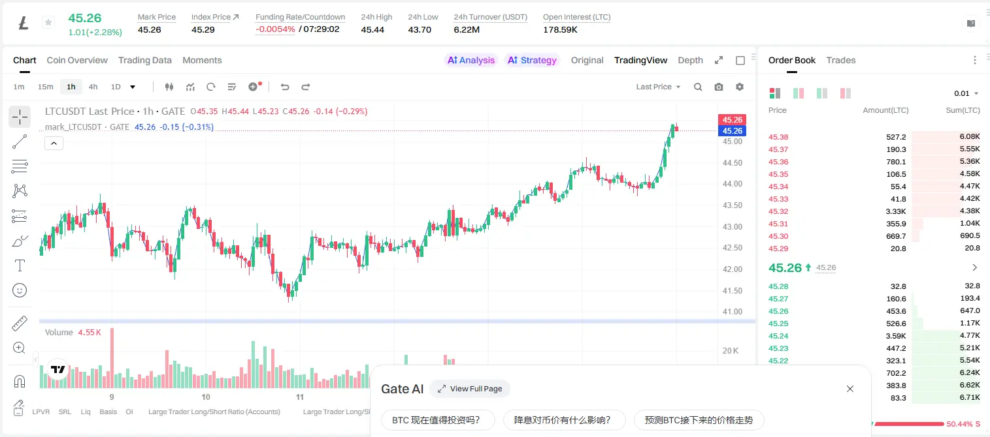Choose the text annotation tool
The height and width of the screenshot is (437, 990).
(20, 265)
